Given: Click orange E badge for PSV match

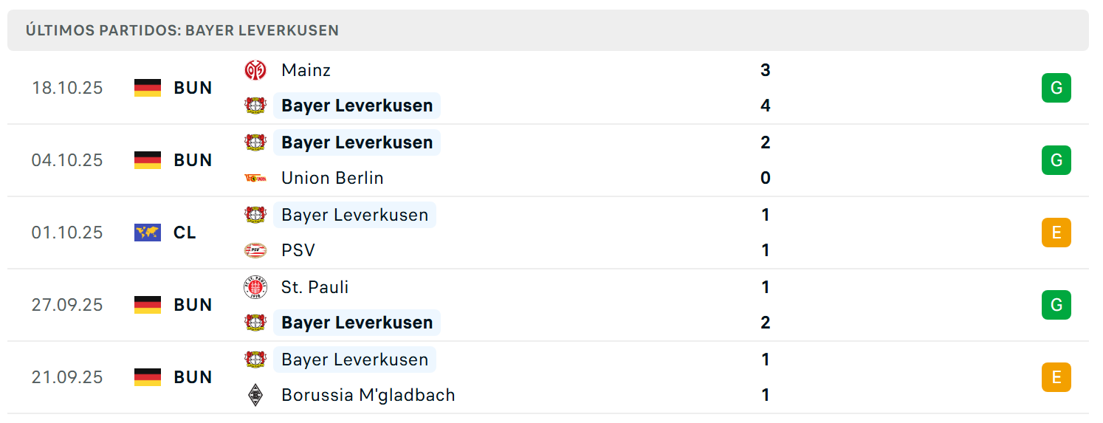Looking at the screenshot, I should (1056, 233).
